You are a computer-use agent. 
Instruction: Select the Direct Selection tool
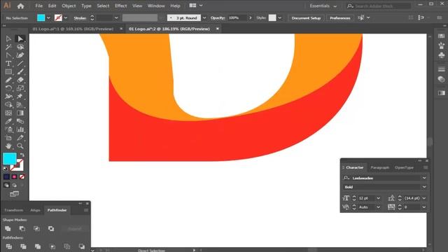pyautogui.click(x=20, y=38)
